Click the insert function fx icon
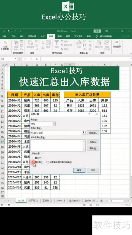The width and height of the screenshot is (132, 235). coord(37,59)
